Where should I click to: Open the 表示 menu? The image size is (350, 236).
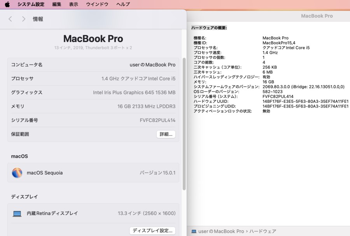click(x=73, y=4)
